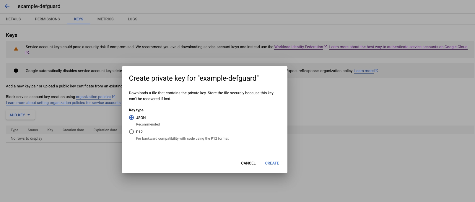The image size is (475, 202).
Task: Click external-link icon next to Learn more
Action: click(x=376, y=71)
